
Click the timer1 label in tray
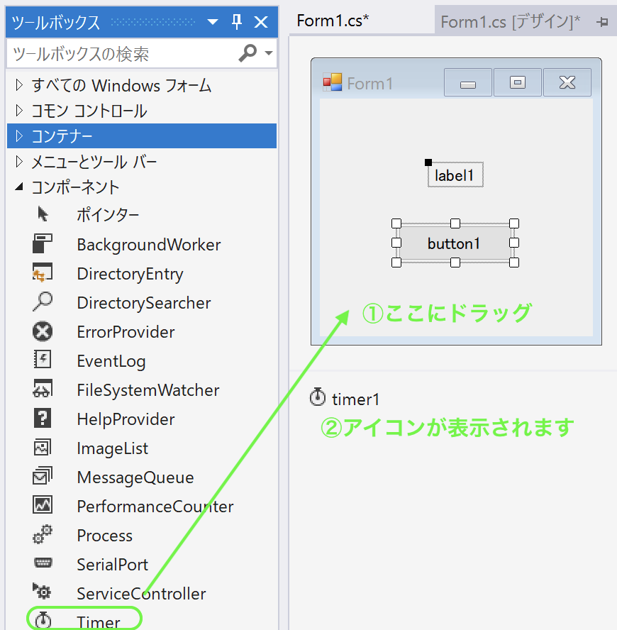[x=356, y=399]
